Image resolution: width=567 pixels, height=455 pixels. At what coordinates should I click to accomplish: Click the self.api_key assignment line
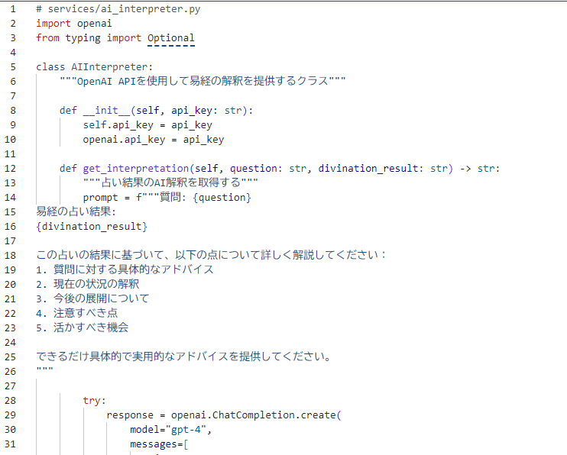pos(147,124)
